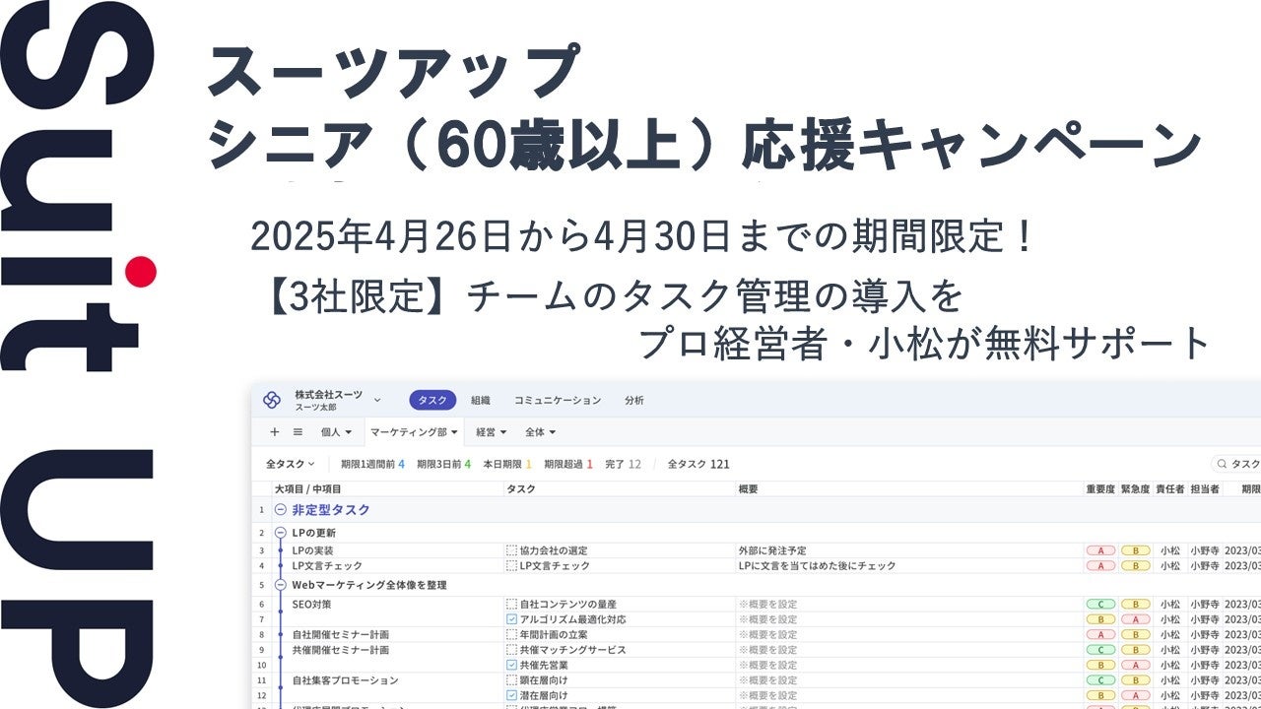Collapse the LPの更新 section

(281, 533)
